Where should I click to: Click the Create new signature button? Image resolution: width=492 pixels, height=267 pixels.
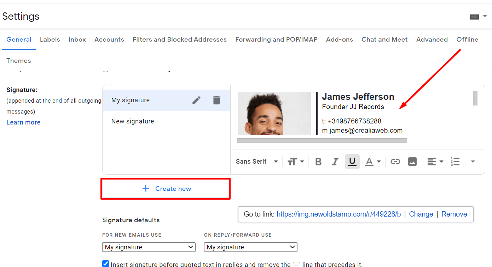(x=166, y=189)
